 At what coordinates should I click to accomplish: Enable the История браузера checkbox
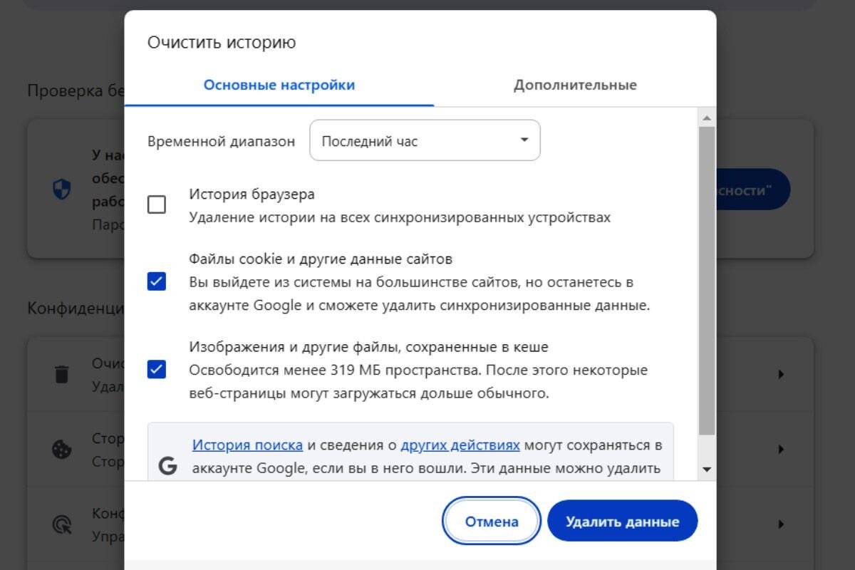[156, 203]
